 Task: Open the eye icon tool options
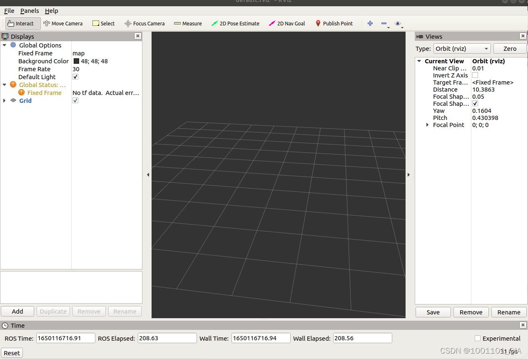(x=398, y=23)
